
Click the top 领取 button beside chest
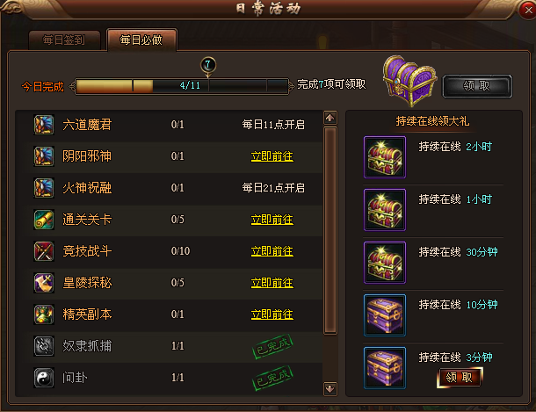[x=477, y=86]
